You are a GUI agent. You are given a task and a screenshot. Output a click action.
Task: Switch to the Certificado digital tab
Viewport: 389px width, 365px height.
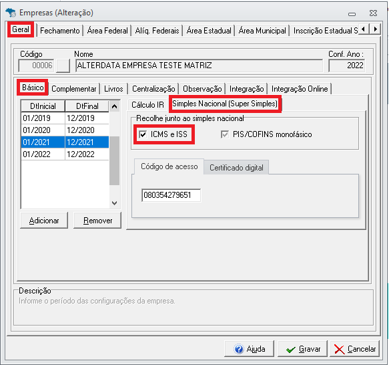tap(236, 168)
